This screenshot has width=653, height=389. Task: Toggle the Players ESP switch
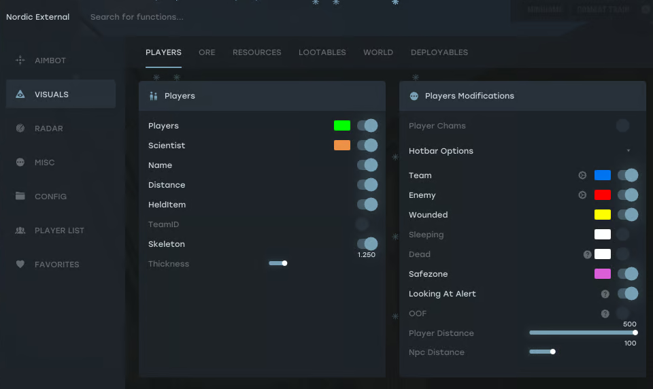pyautogui.click(x=367, y=125)
